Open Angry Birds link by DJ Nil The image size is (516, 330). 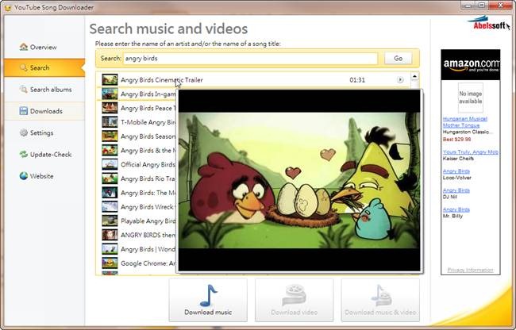pos(456,190)
